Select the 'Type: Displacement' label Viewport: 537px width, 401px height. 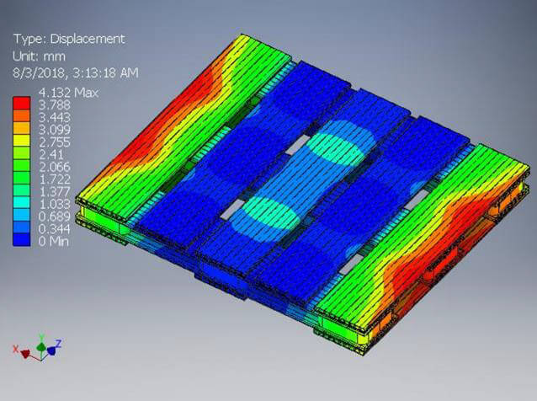(x=69, y=39)
